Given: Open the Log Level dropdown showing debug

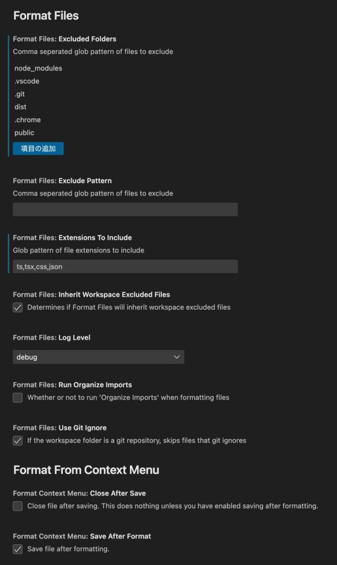Looking at the screenshot, I should (x=99, y=357).
